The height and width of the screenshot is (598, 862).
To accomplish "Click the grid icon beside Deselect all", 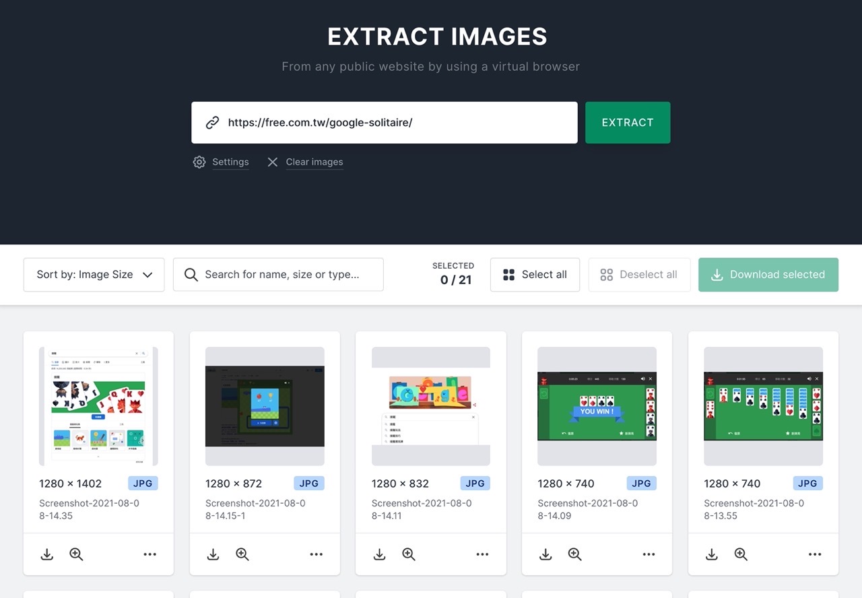I will tap(605, 274).
